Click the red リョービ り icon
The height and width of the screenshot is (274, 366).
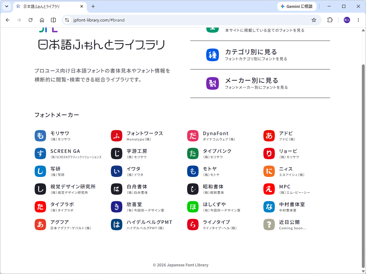269,153
